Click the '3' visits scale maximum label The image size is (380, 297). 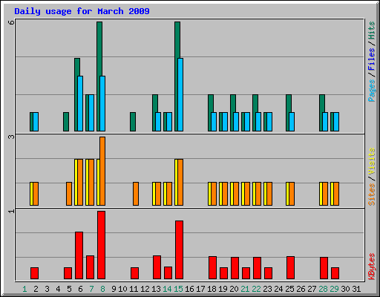[x=11, y=137]
